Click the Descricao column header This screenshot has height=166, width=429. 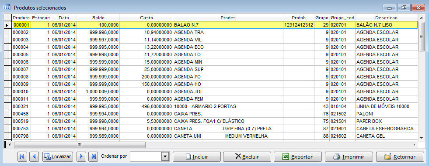click(386, 18)
